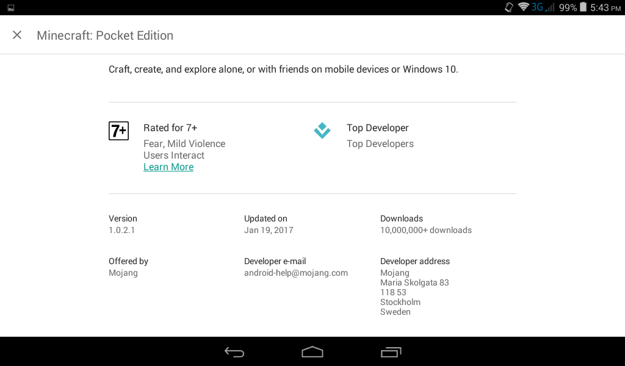
Task: Tap the Android home navigation button
Action: [x=312, y=352]
